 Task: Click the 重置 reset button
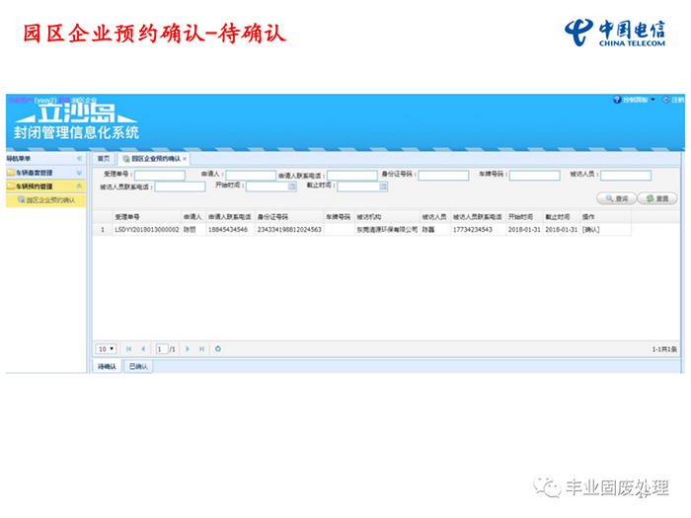[656, 198]
